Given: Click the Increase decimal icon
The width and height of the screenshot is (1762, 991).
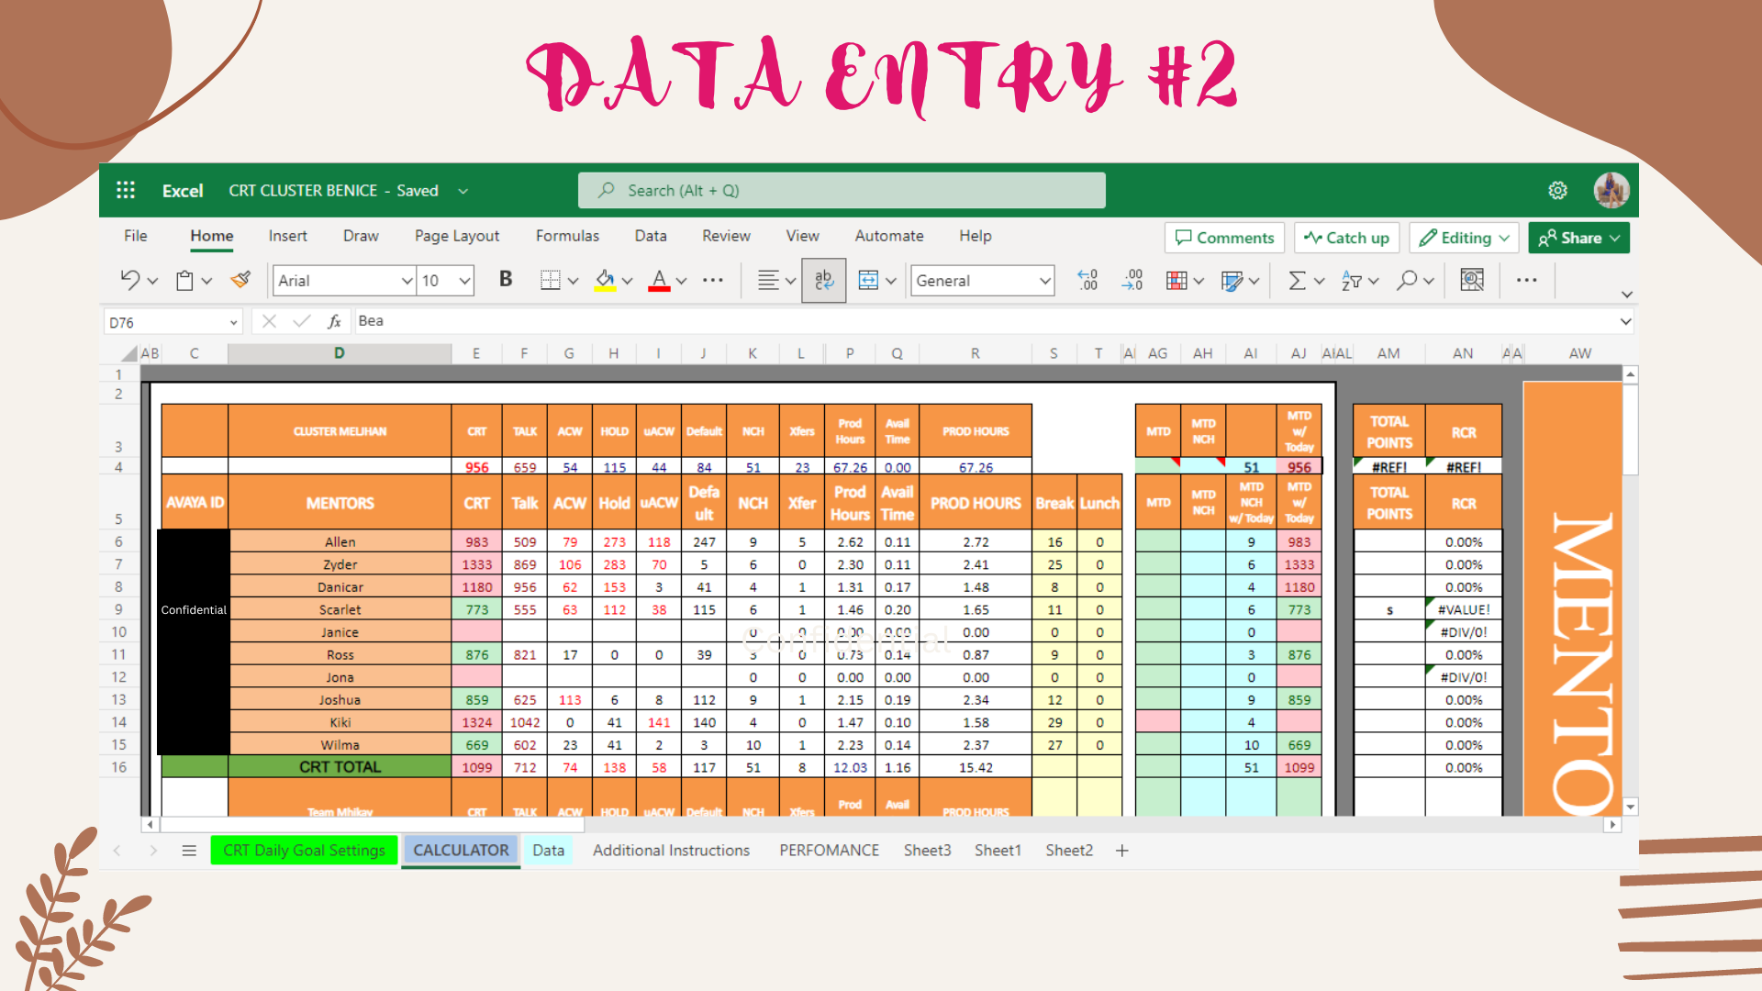Looking at the screenshot, I should 1087,280.
